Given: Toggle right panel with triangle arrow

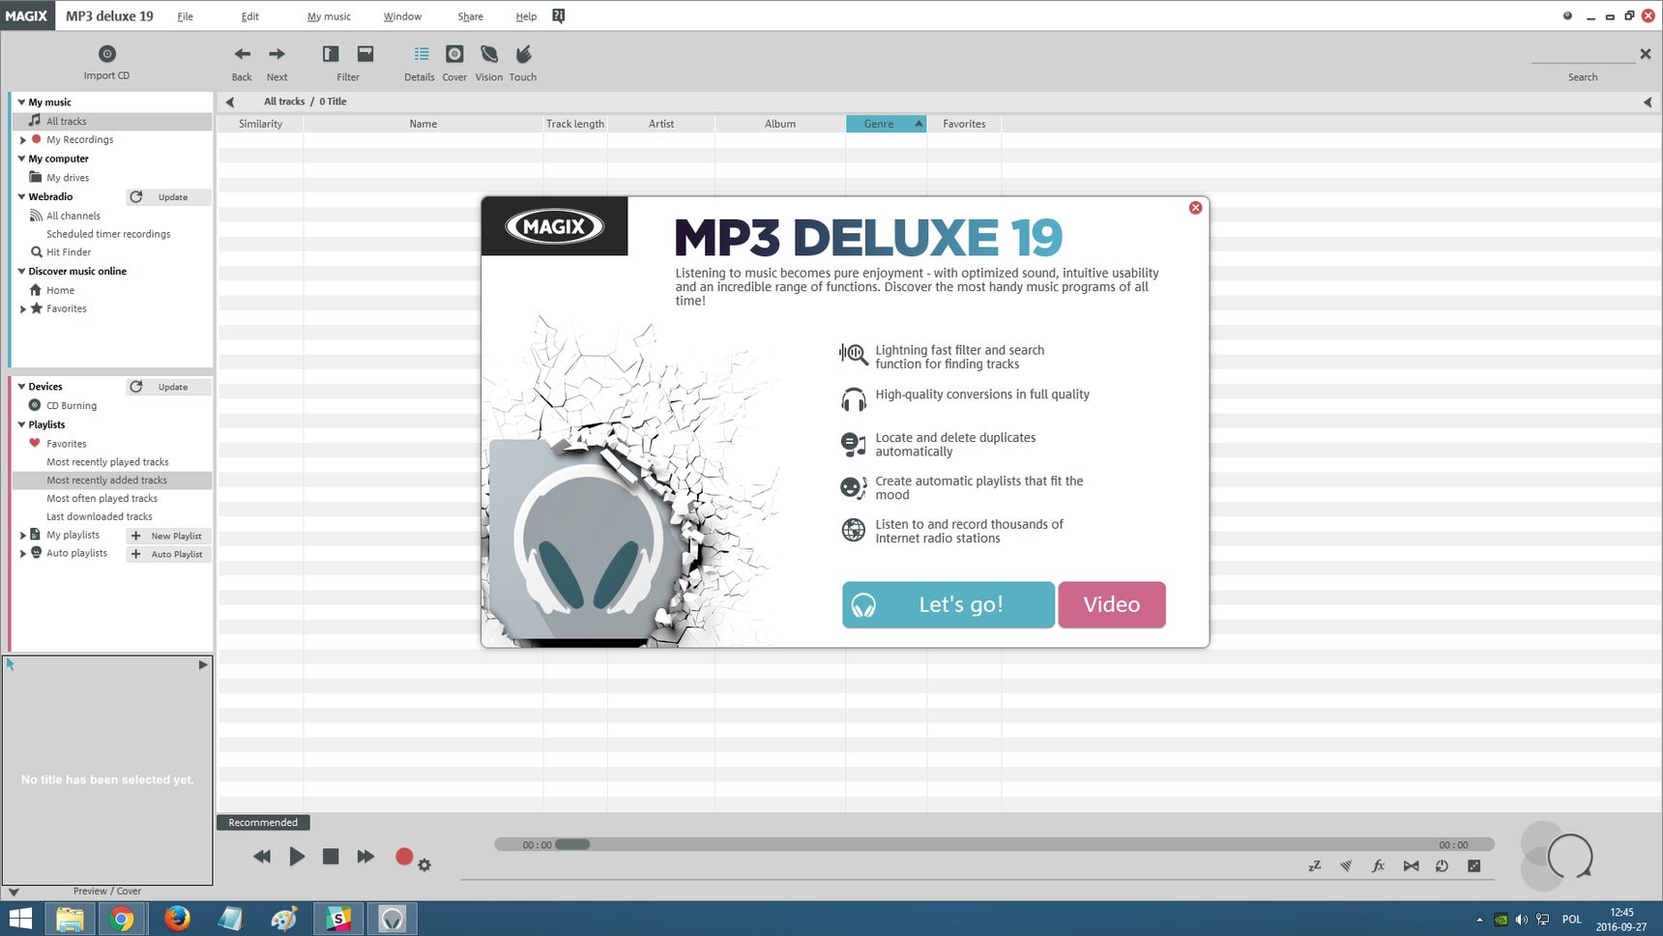Looking at the screenshot, I should pyautogui.click(x=1648, y=102).
